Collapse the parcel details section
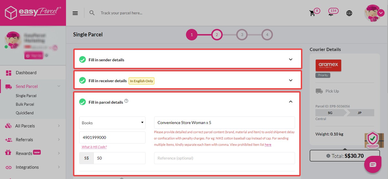This screenshot has height=179, width=388. click(x=290, y=102)
